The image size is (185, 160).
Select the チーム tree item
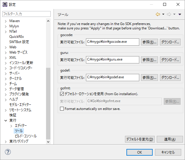13,84
